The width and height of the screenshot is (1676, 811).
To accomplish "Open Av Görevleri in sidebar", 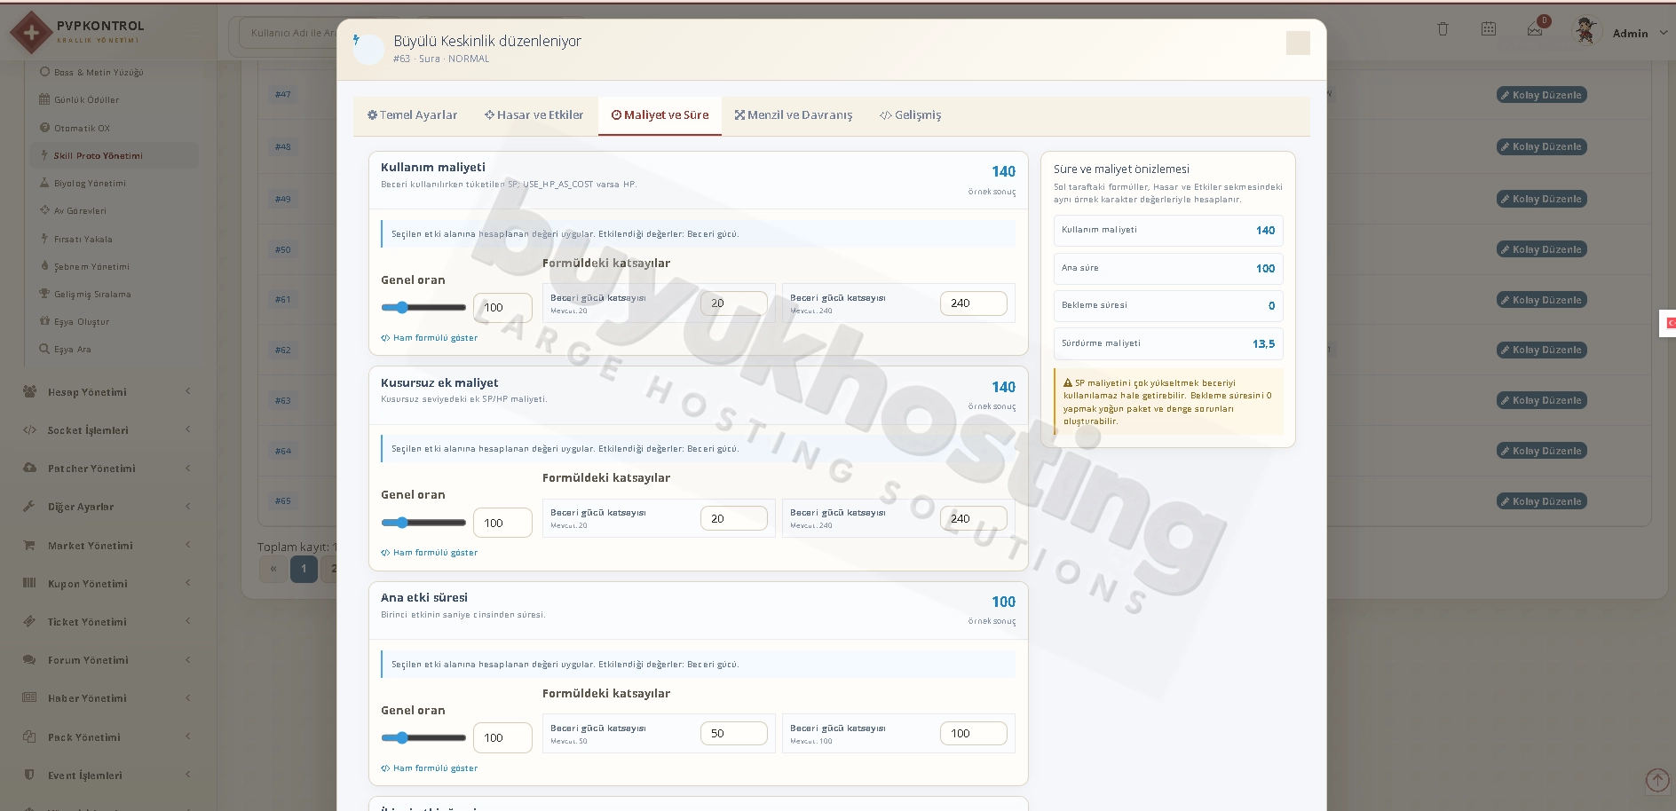I will point(80,211).
